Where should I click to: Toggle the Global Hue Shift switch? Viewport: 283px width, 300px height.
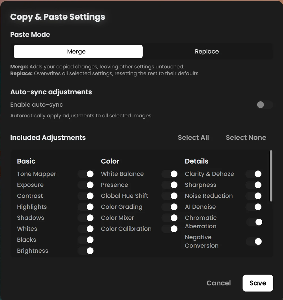170,196
